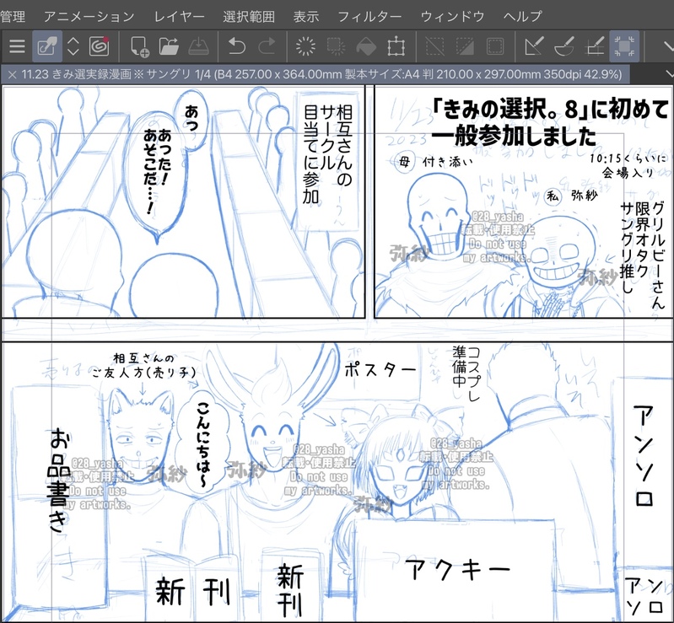674x623 pixels.
Task: Click the 10:15くらいに会場入り note
Action: click(x=628, y=165)
